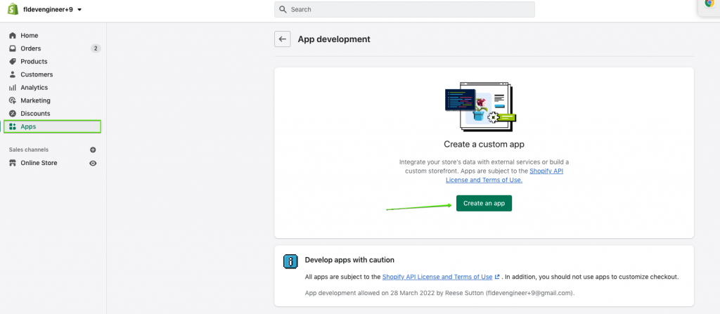Image resolution: width=720 pixels, height=314 pixels.
Task: Click the Customers person icon
Action: pos(13,74)
